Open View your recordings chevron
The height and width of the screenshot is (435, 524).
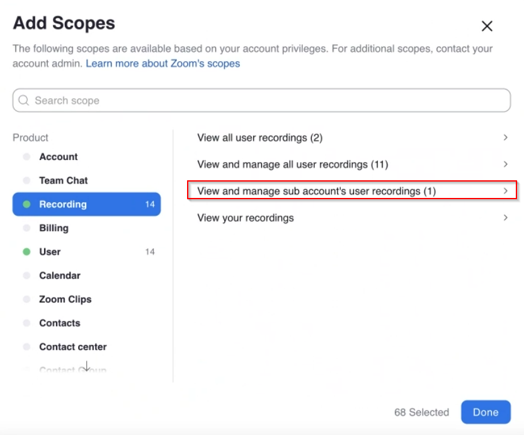point(505,218)
